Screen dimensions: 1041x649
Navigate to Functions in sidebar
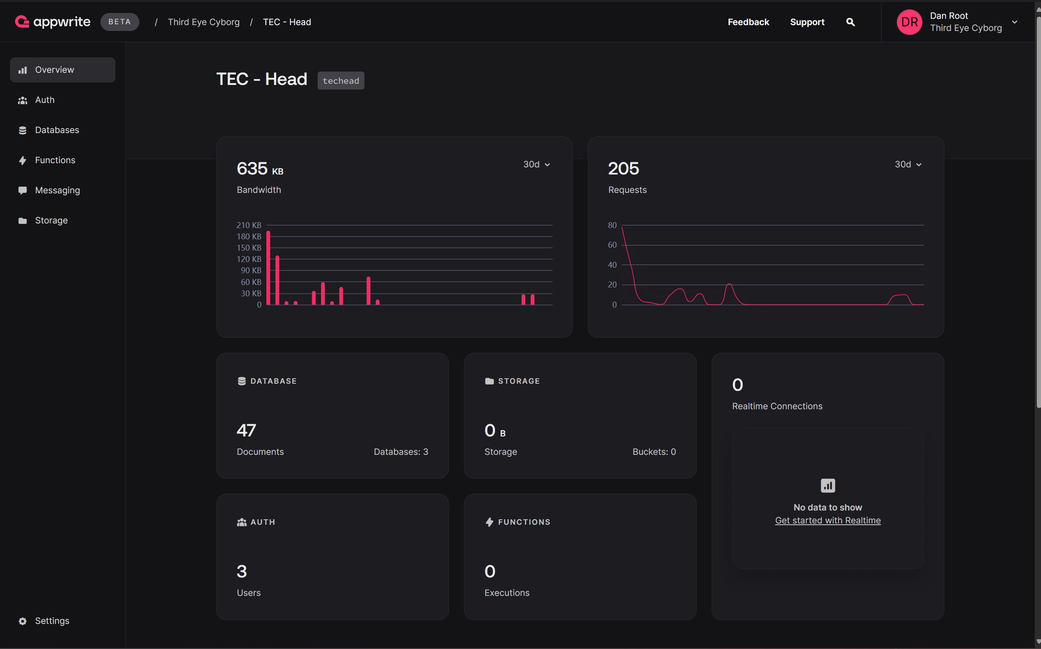click(63, 160)
